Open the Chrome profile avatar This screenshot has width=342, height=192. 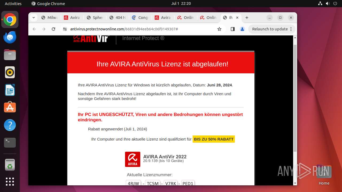(242, 29)
